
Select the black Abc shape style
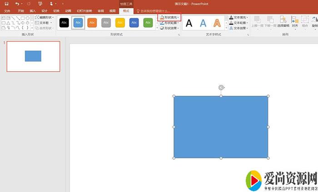(x=65, y=22)
